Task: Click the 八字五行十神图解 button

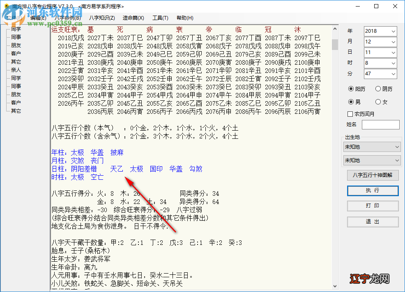Action: (372, 175)
